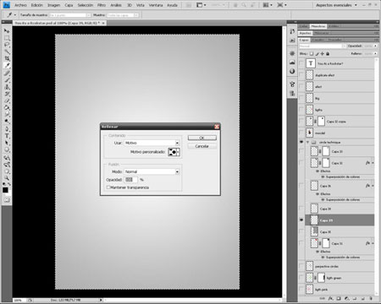This screenshot has height=304, width=381.
Task: Select the Clone Stamp tool
Action: (x=7, y=87)
